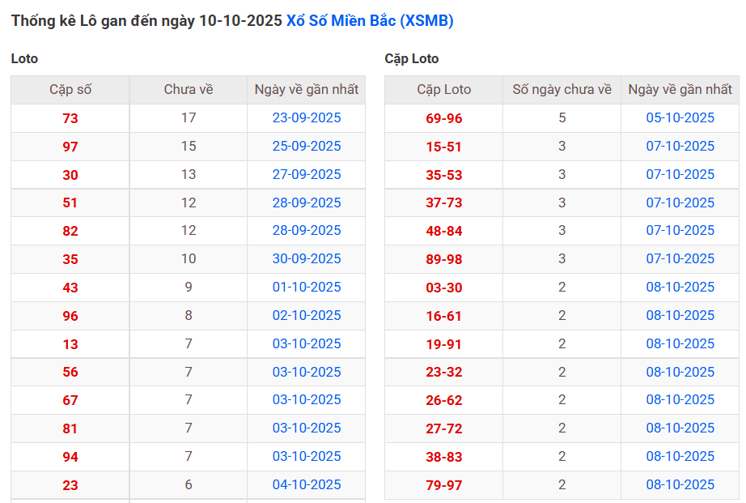746x503 pixels.
Task: Open the 07-10-2025 date for pair 15-51
Action: pos(680,147)
